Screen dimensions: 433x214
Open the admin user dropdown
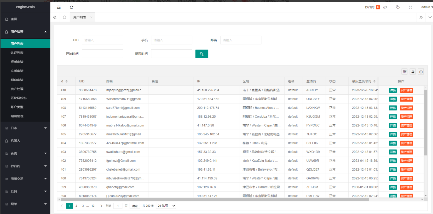(427, 7)
